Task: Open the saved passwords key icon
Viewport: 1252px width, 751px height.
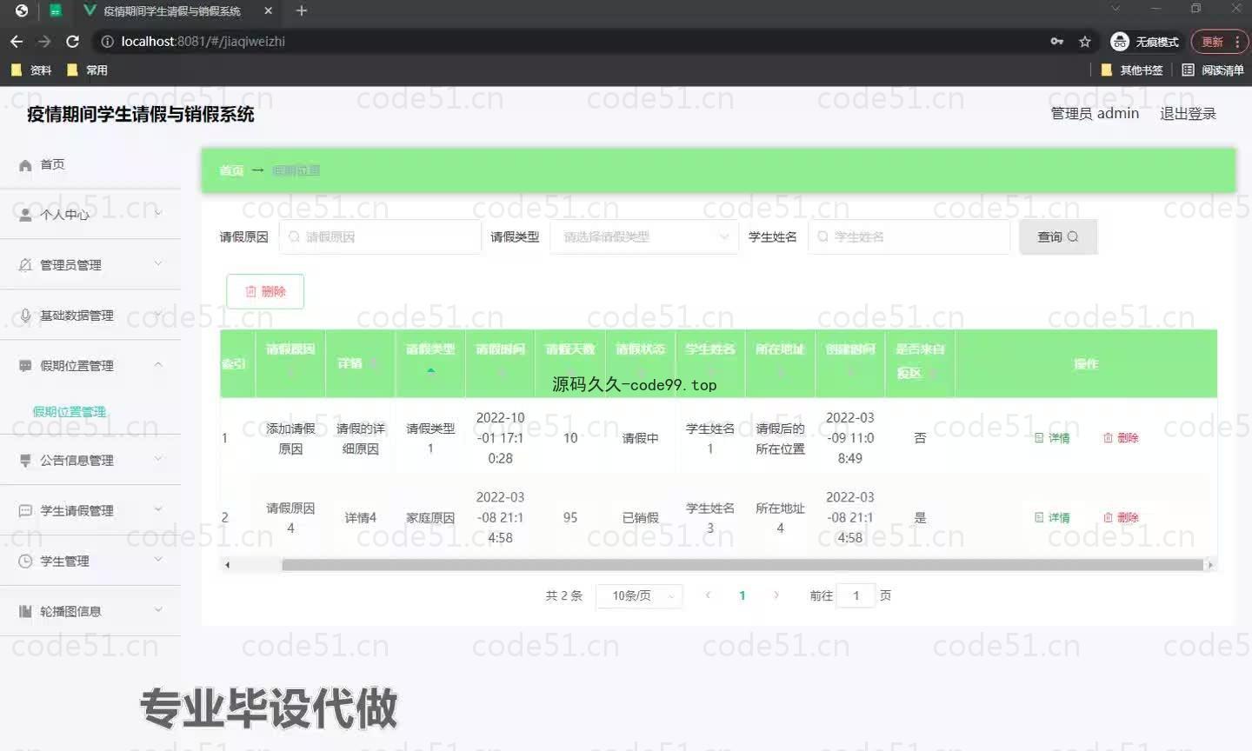Action: pos(1057,41)
